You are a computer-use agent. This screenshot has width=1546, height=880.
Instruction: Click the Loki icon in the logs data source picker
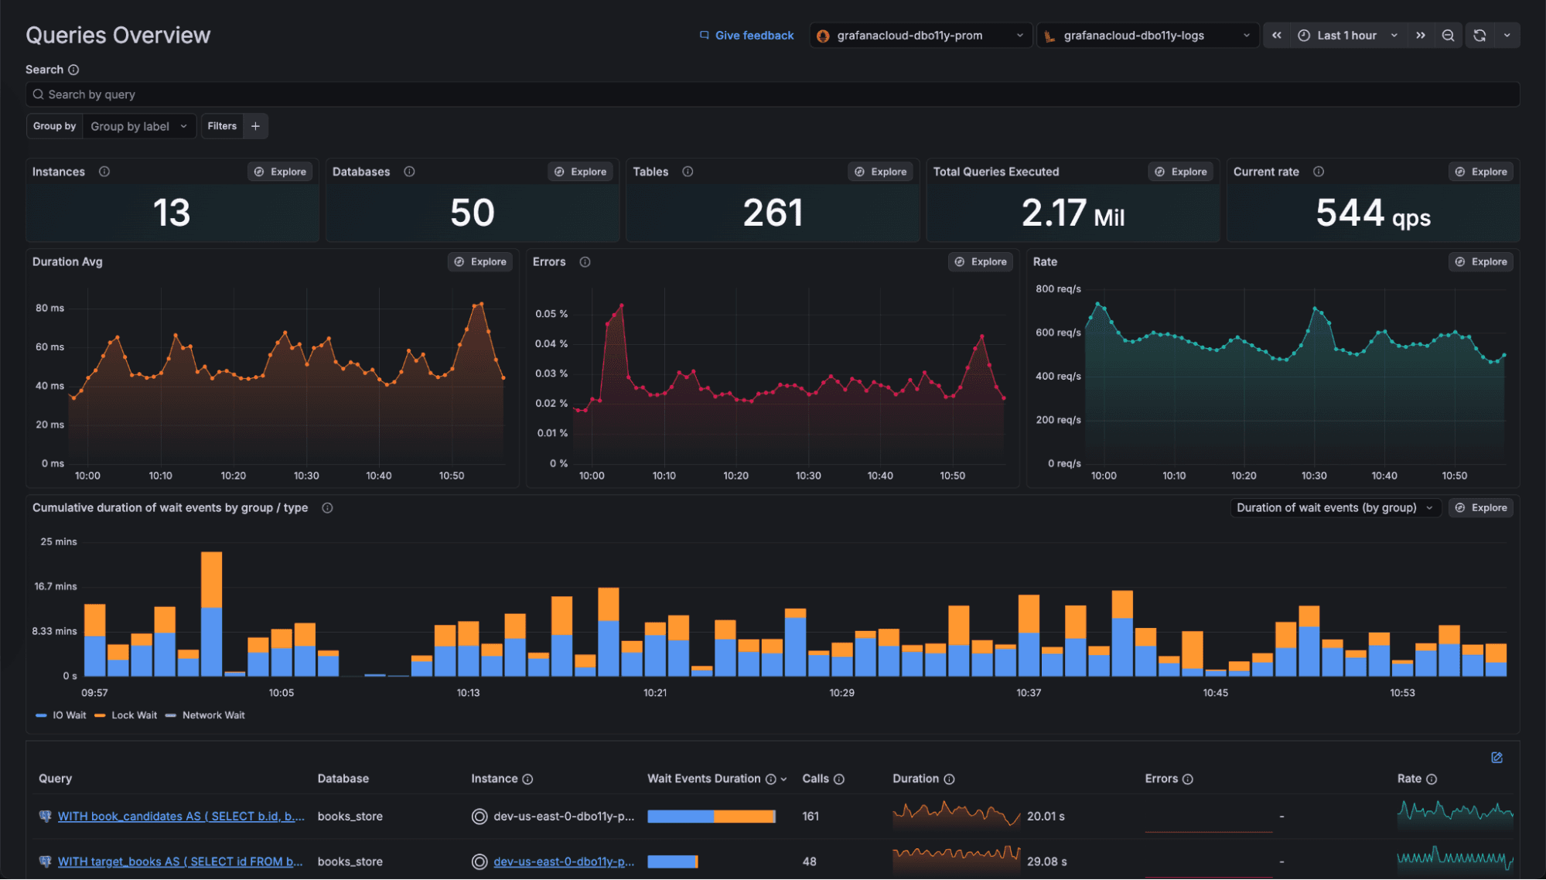pyautogui.click(x=1050, y=35)
